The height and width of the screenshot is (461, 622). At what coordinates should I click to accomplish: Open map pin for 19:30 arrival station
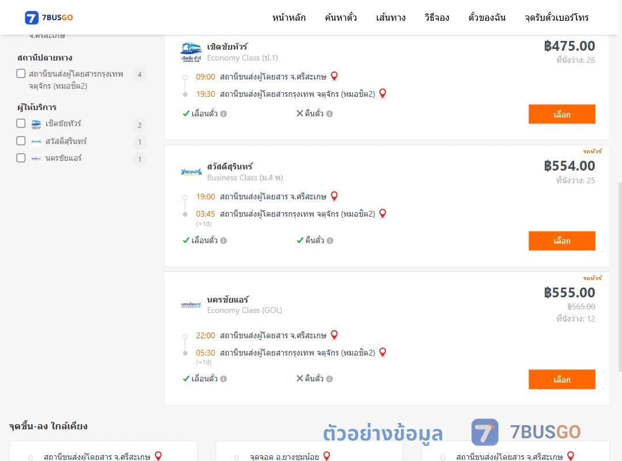click(383, 93)
